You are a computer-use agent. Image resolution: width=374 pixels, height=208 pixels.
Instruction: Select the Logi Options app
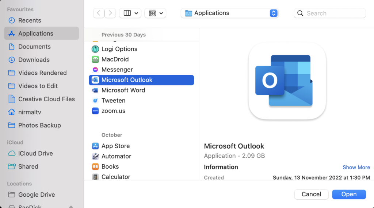pyautogui.click(x=141, y=49)
